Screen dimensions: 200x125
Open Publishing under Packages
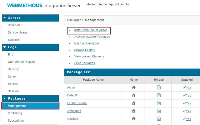(x=15, y=113)
